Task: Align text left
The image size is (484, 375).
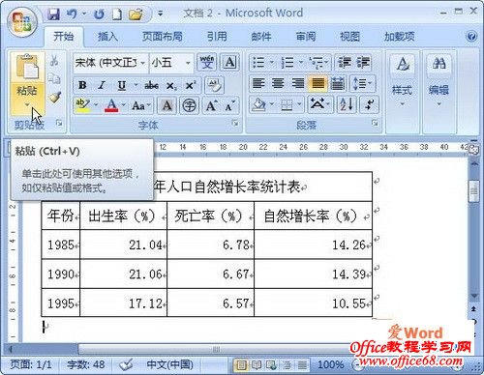Action: (258, 84)
